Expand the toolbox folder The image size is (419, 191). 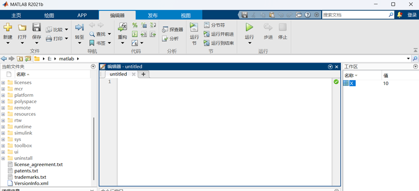click(x=3, y=146)
